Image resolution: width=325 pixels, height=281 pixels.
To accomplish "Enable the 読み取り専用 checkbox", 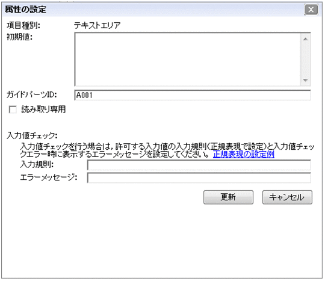I will coord(13,110).
